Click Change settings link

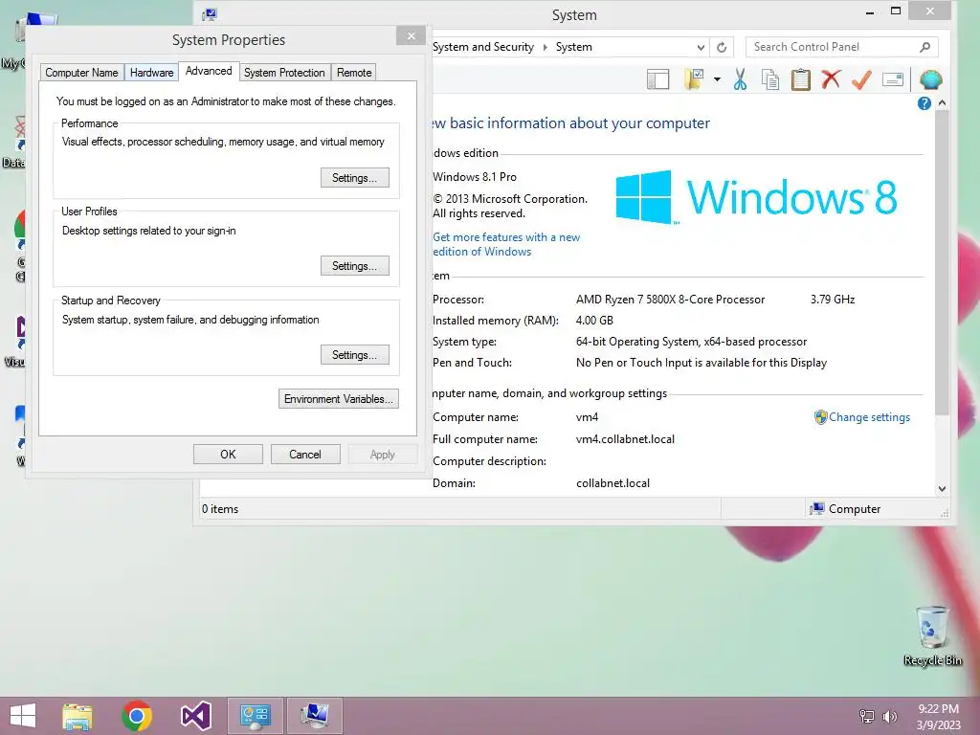click(x=869, y=417)
